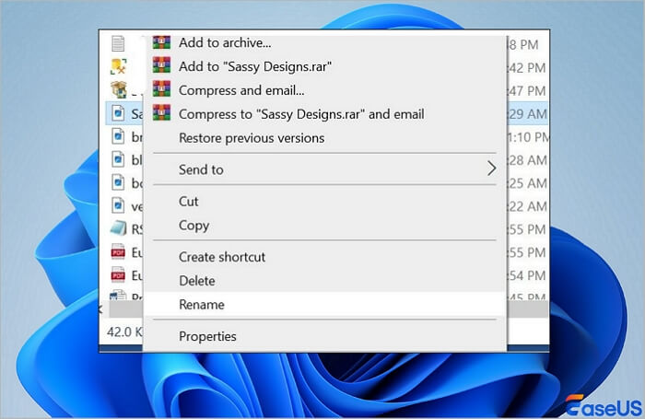
Task: Click the 22 AM timestamp in file list
Action: [528, 206]
